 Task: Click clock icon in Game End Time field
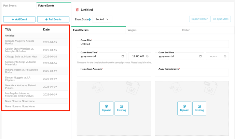coord(225,56)
